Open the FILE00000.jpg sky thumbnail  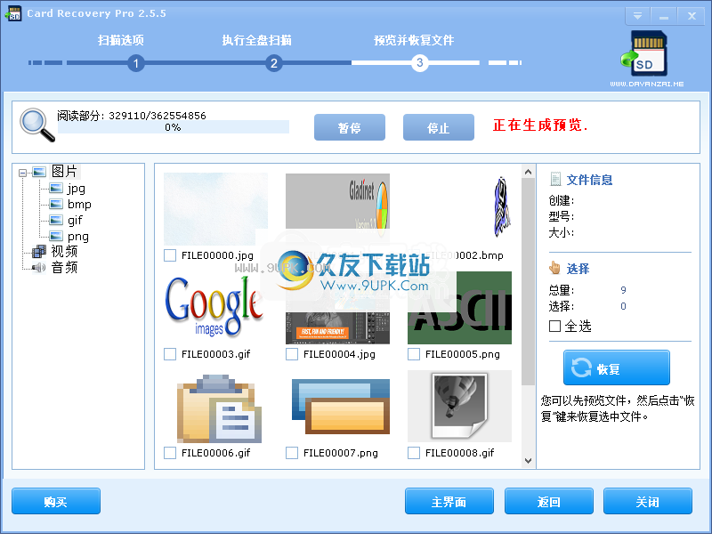point(215,209)
